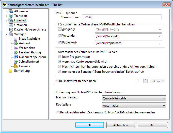
Task: Toggle Bei Inaktivität trennen nach checkbox
Action: [x=57, y=81]
